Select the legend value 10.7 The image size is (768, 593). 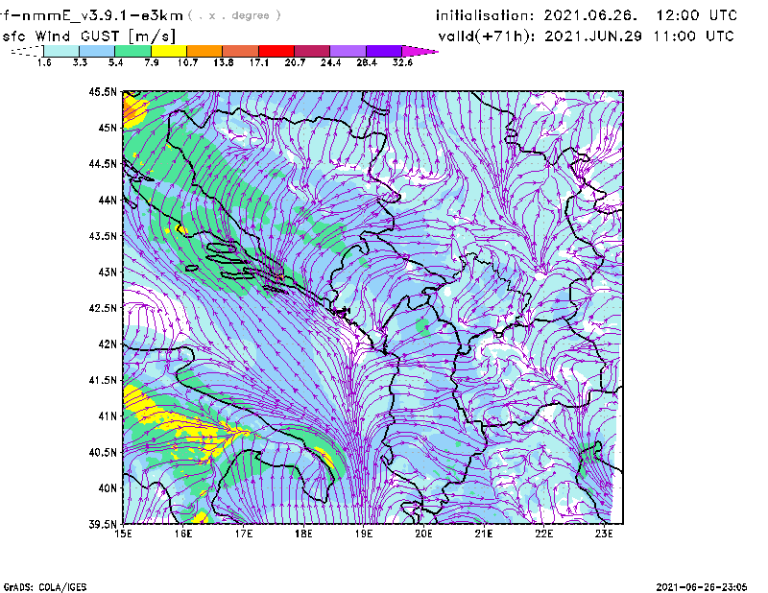(x=187, y=62)
